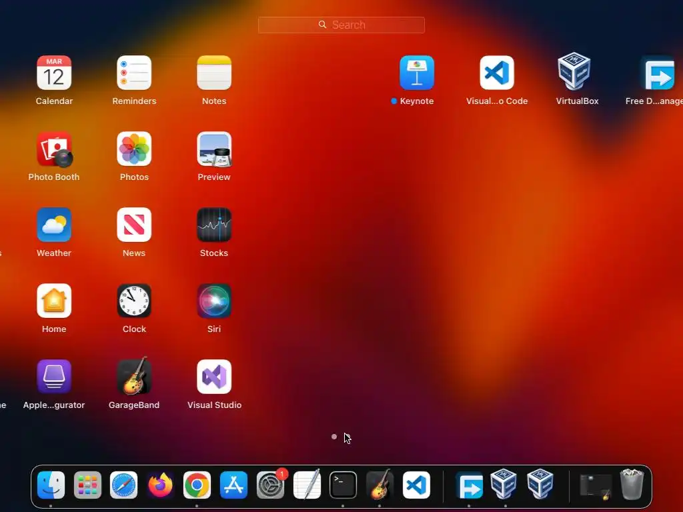Open Firefox from the Dock
Screen dimensions: 683x512
click(x=160, y=485)
